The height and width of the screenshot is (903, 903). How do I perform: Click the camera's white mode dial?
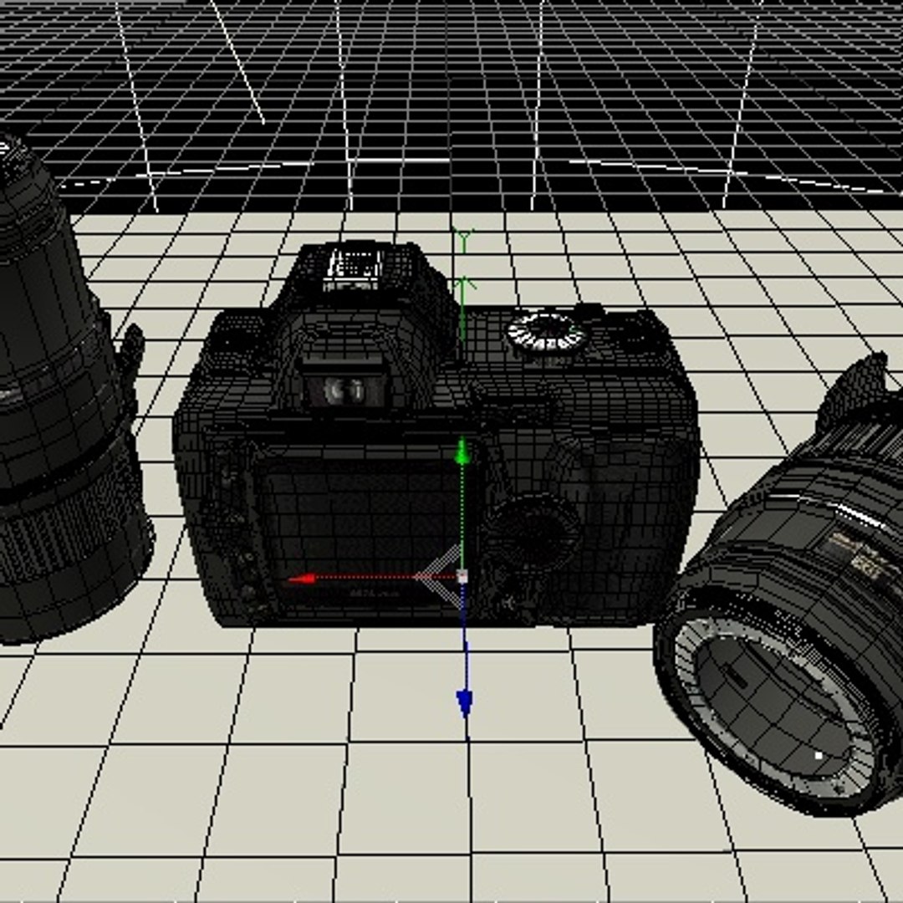(545, 332)
